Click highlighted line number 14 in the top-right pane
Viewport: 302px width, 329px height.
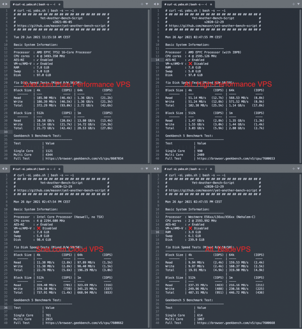[157, 60]
